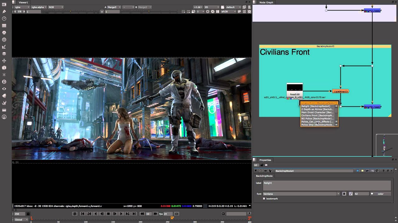398x223 pixels.
Task: Open the Merge nodes menu (layers icon)
Action: tap(4, 54)
